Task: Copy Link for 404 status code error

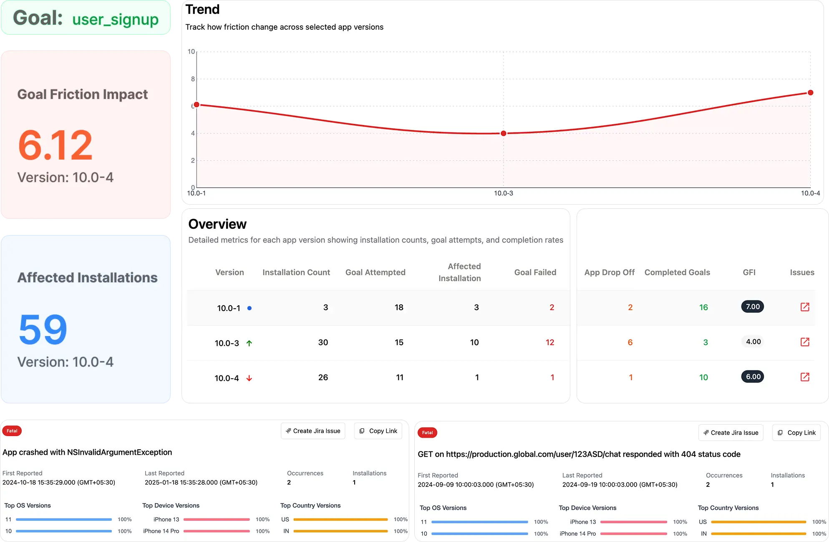Action: click(796, 433)
